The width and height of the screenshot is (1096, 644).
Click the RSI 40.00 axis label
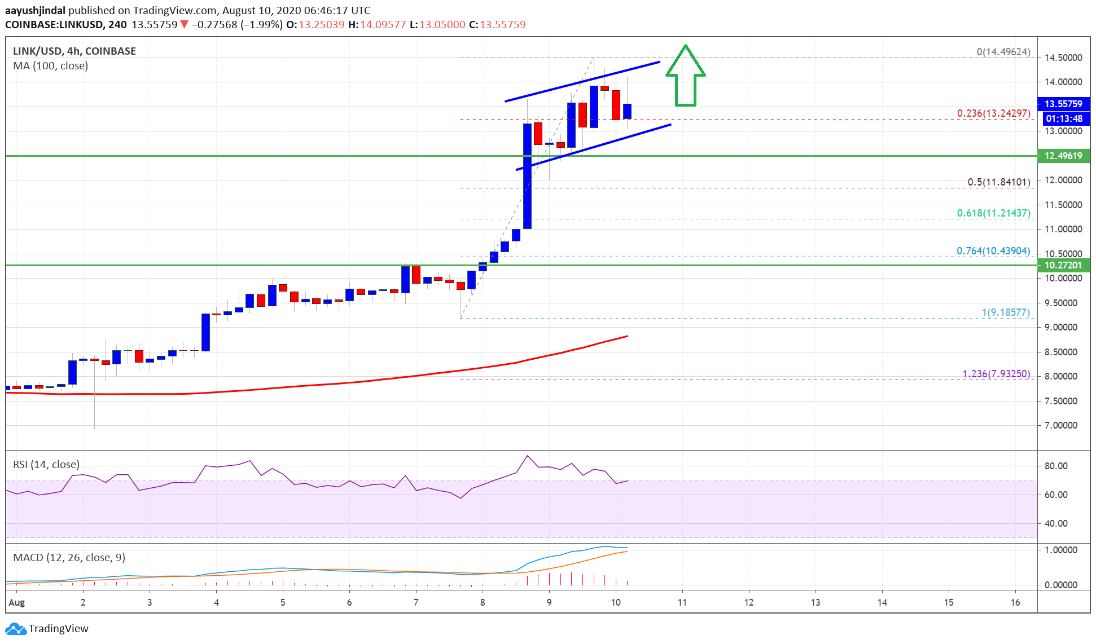pyautogui.click(x=1056, y=523)
